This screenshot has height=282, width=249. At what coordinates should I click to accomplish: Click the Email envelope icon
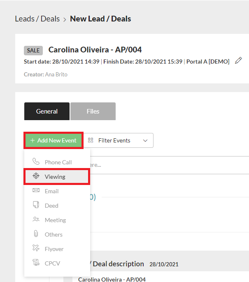[36, 190]
